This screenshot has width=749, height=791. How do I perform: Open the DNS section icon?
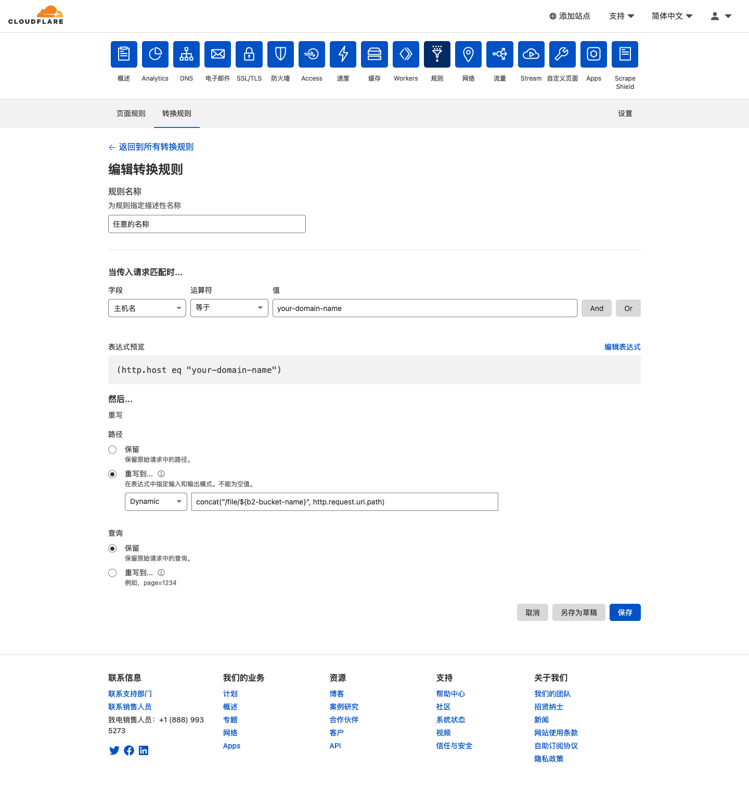186,54
